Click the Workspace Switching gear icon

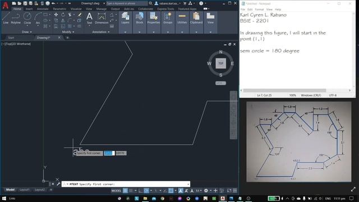[206, 191]
